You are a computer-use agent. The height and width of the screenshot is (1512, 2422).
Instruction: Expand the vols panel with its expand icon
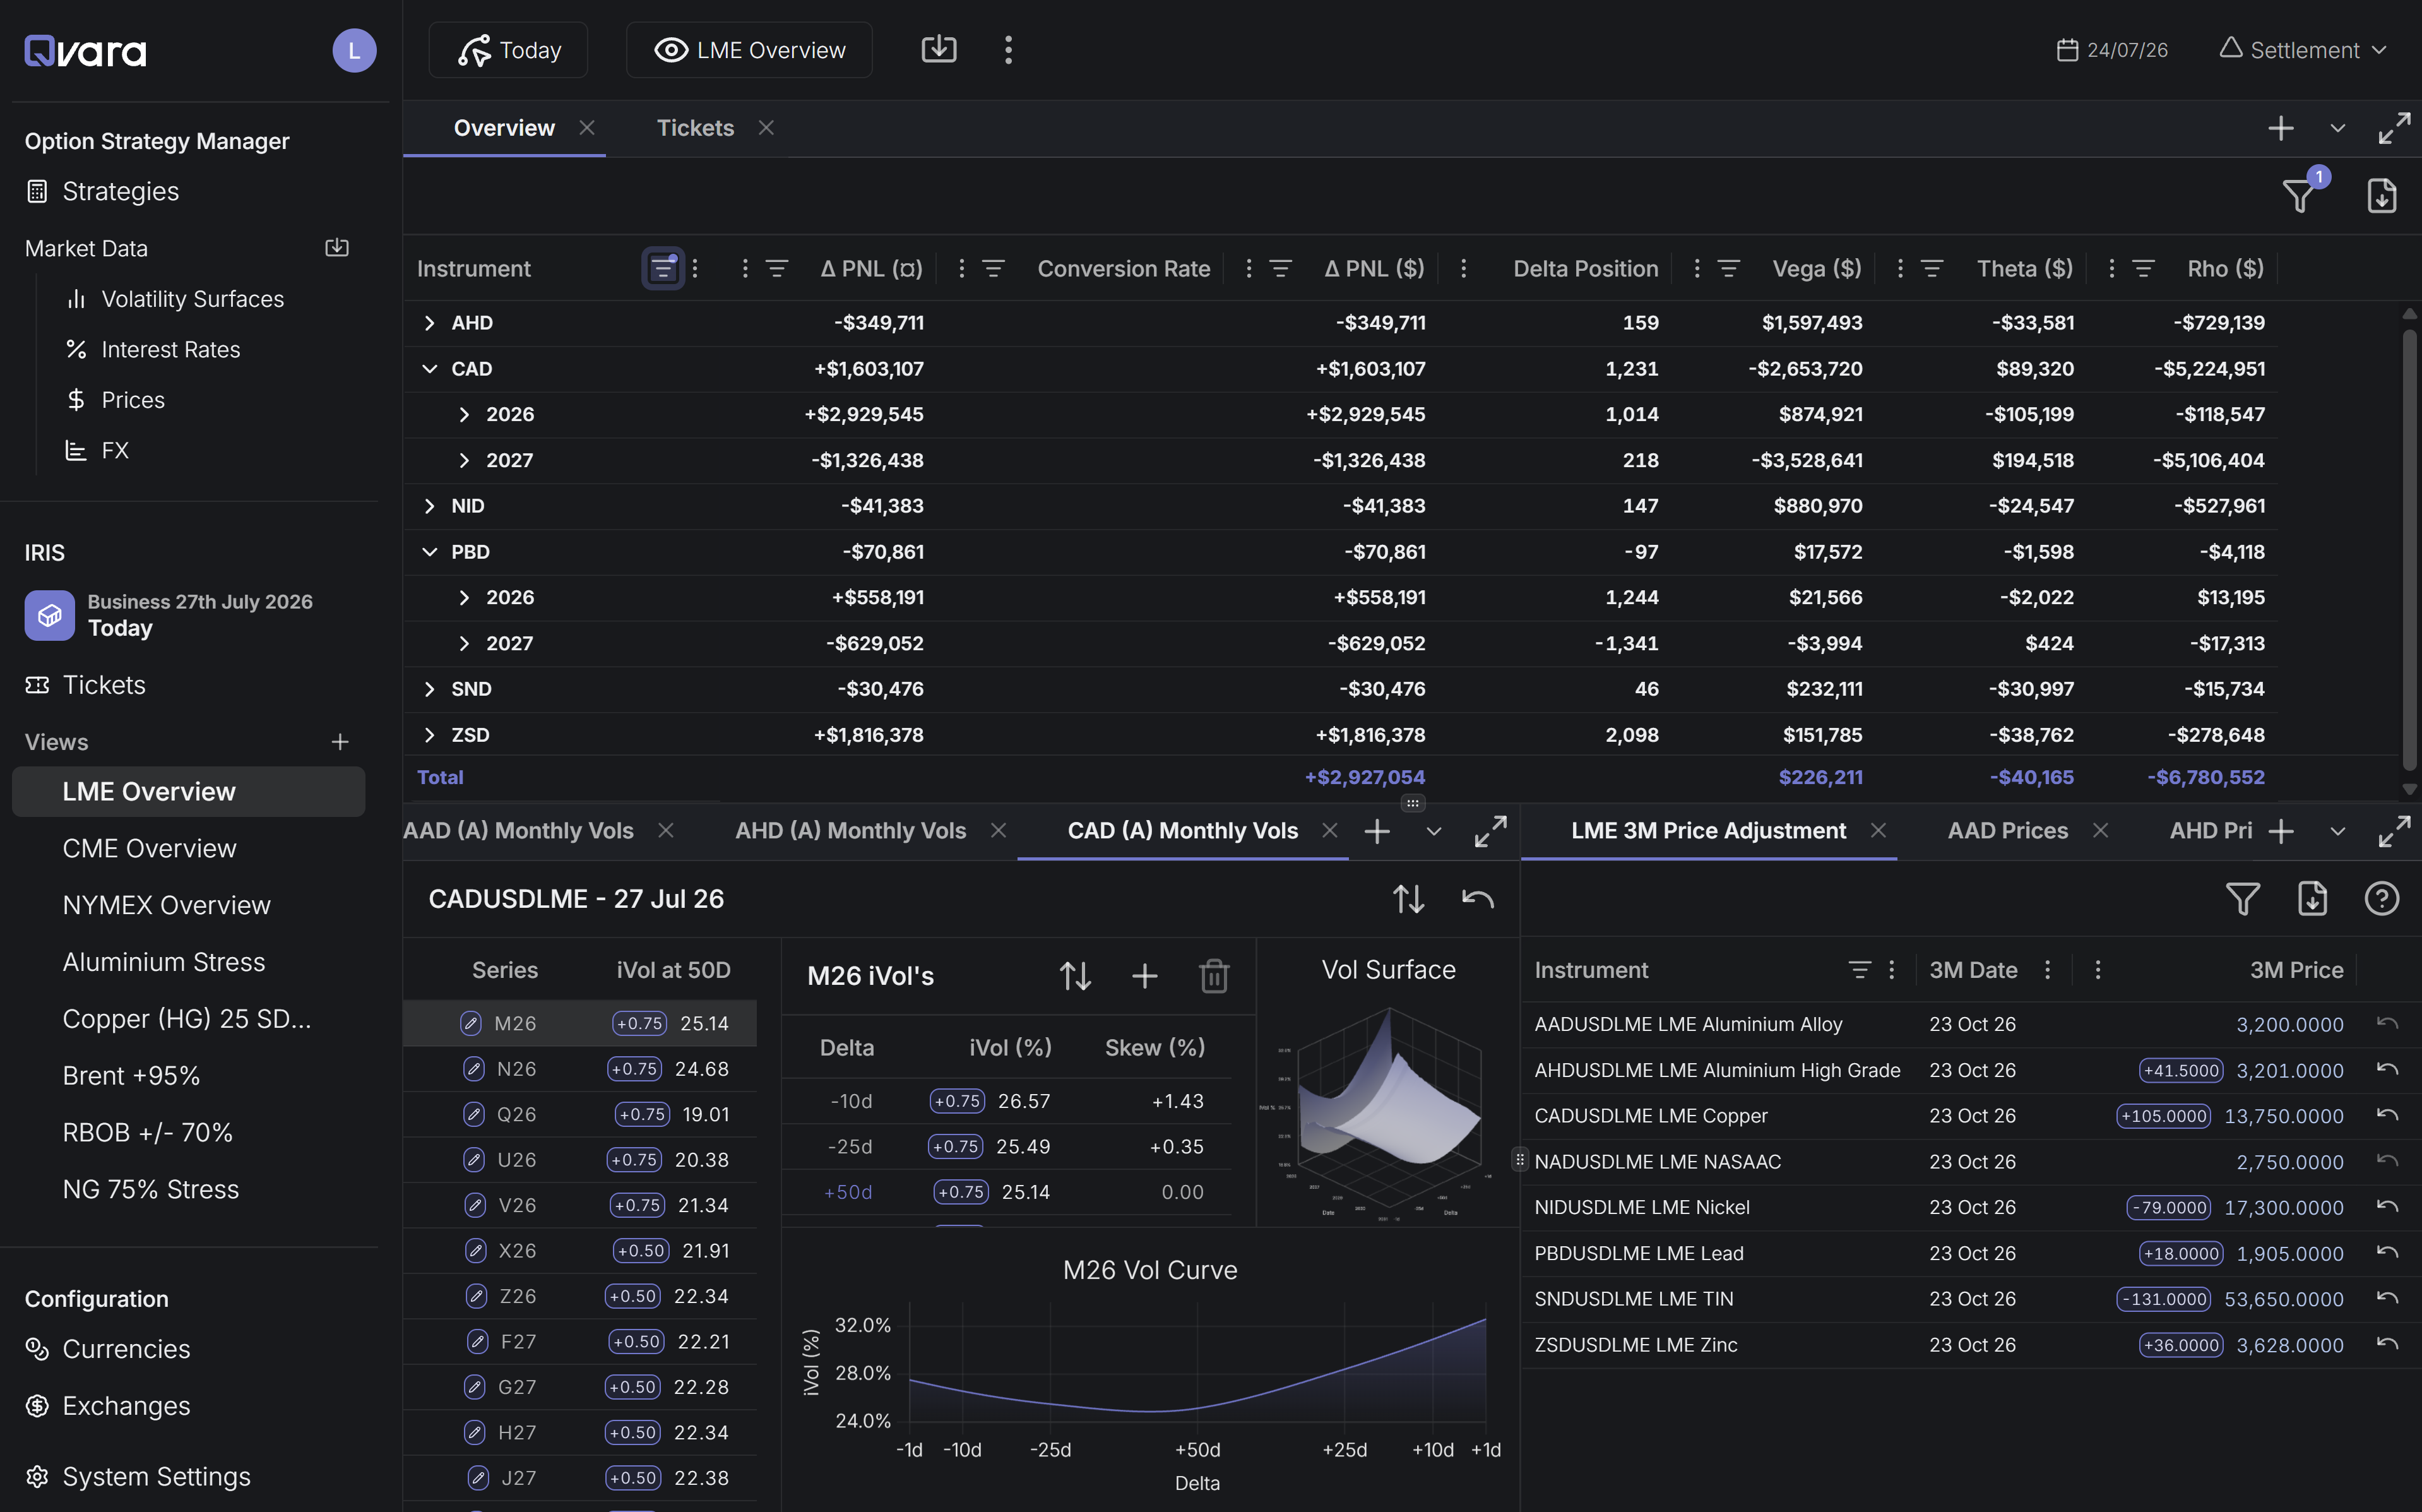tap(1490, 831)
